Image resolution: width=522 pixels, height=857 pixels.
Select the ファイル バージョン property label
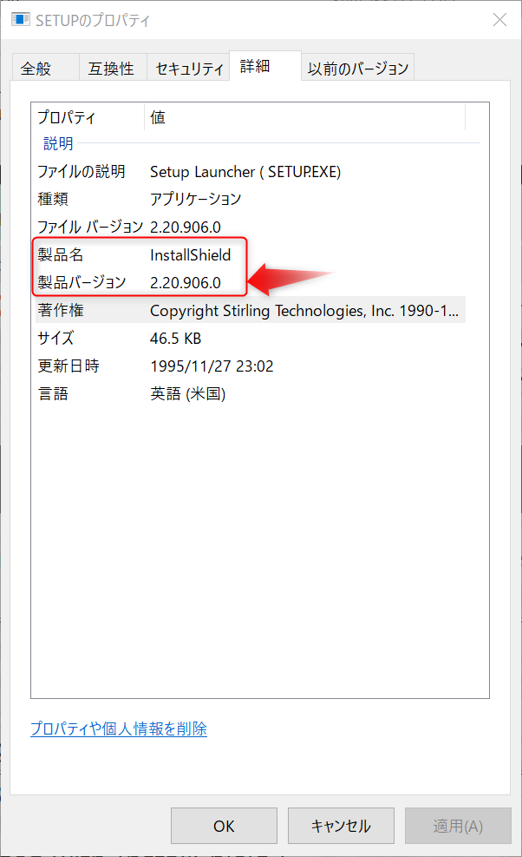click(x=89, y=227)
